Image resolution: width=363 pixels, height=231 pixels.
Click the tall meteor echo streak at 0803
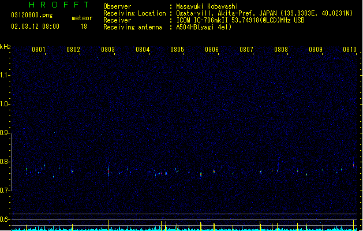tap(108, 171)
